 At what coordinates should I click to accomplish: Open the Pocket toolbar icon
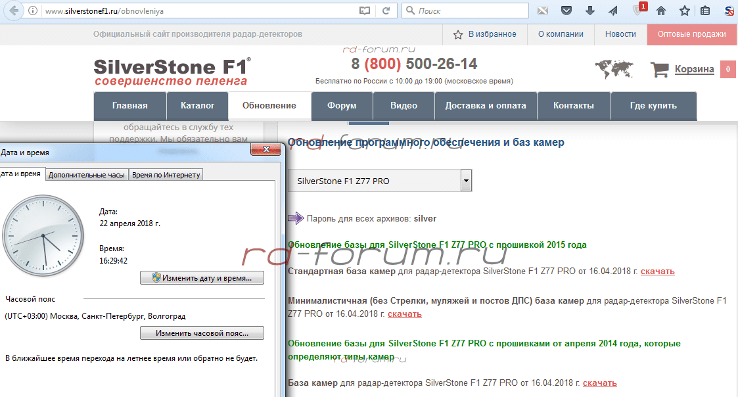pyautogui.click(x=566, y=11)
